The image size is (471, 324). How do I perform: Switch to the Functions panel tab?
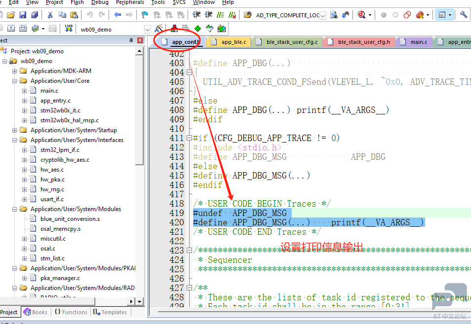pos(71,312)
